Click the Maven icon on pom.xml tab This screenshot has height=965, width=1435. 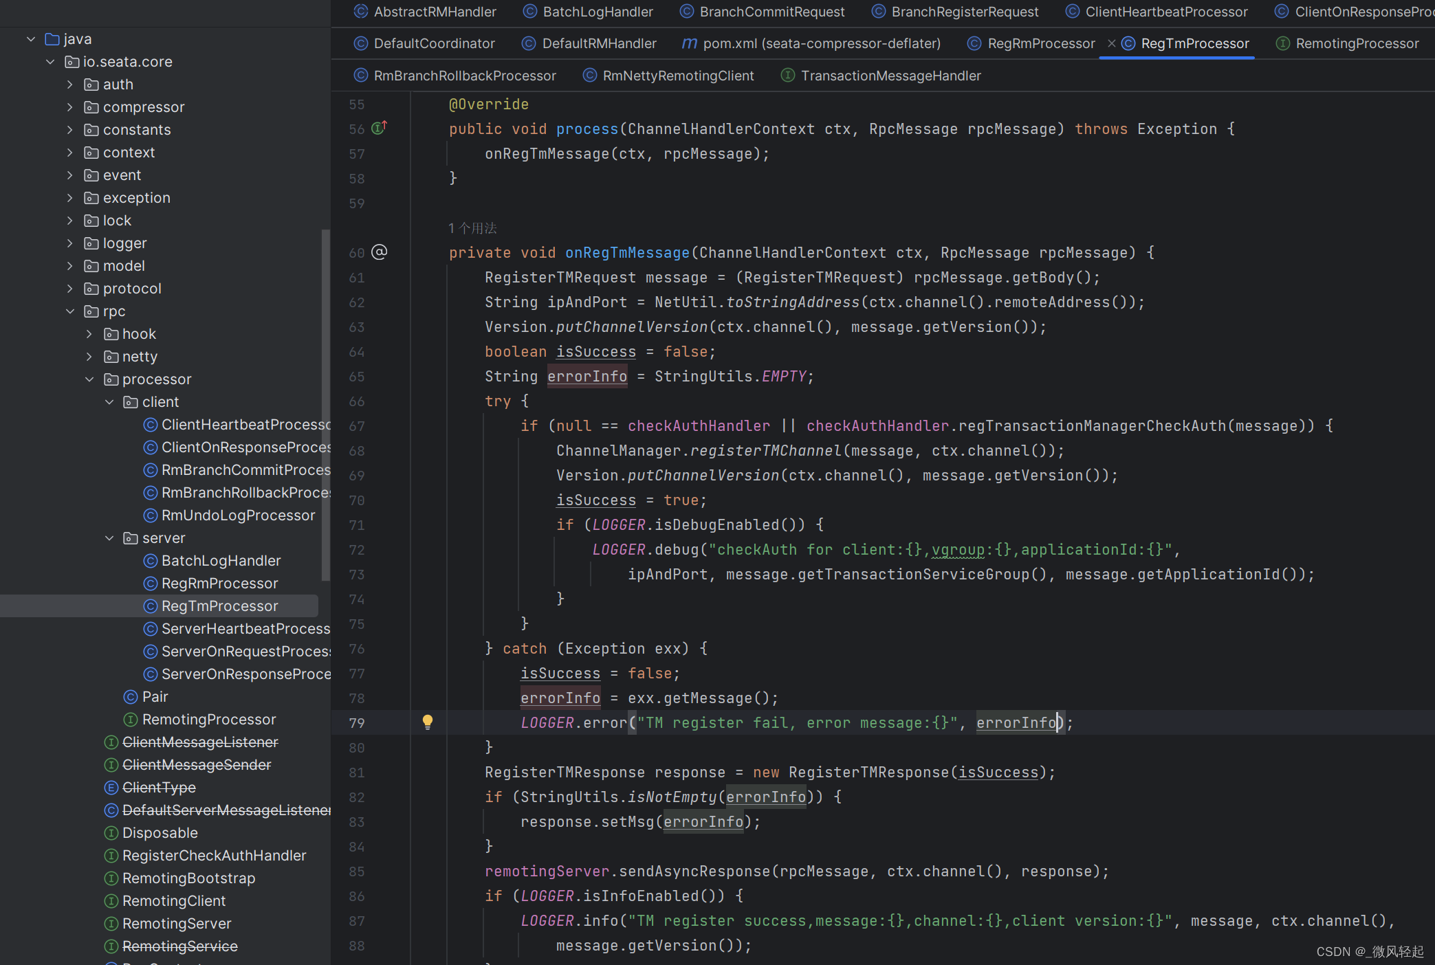tap(689, 43)
